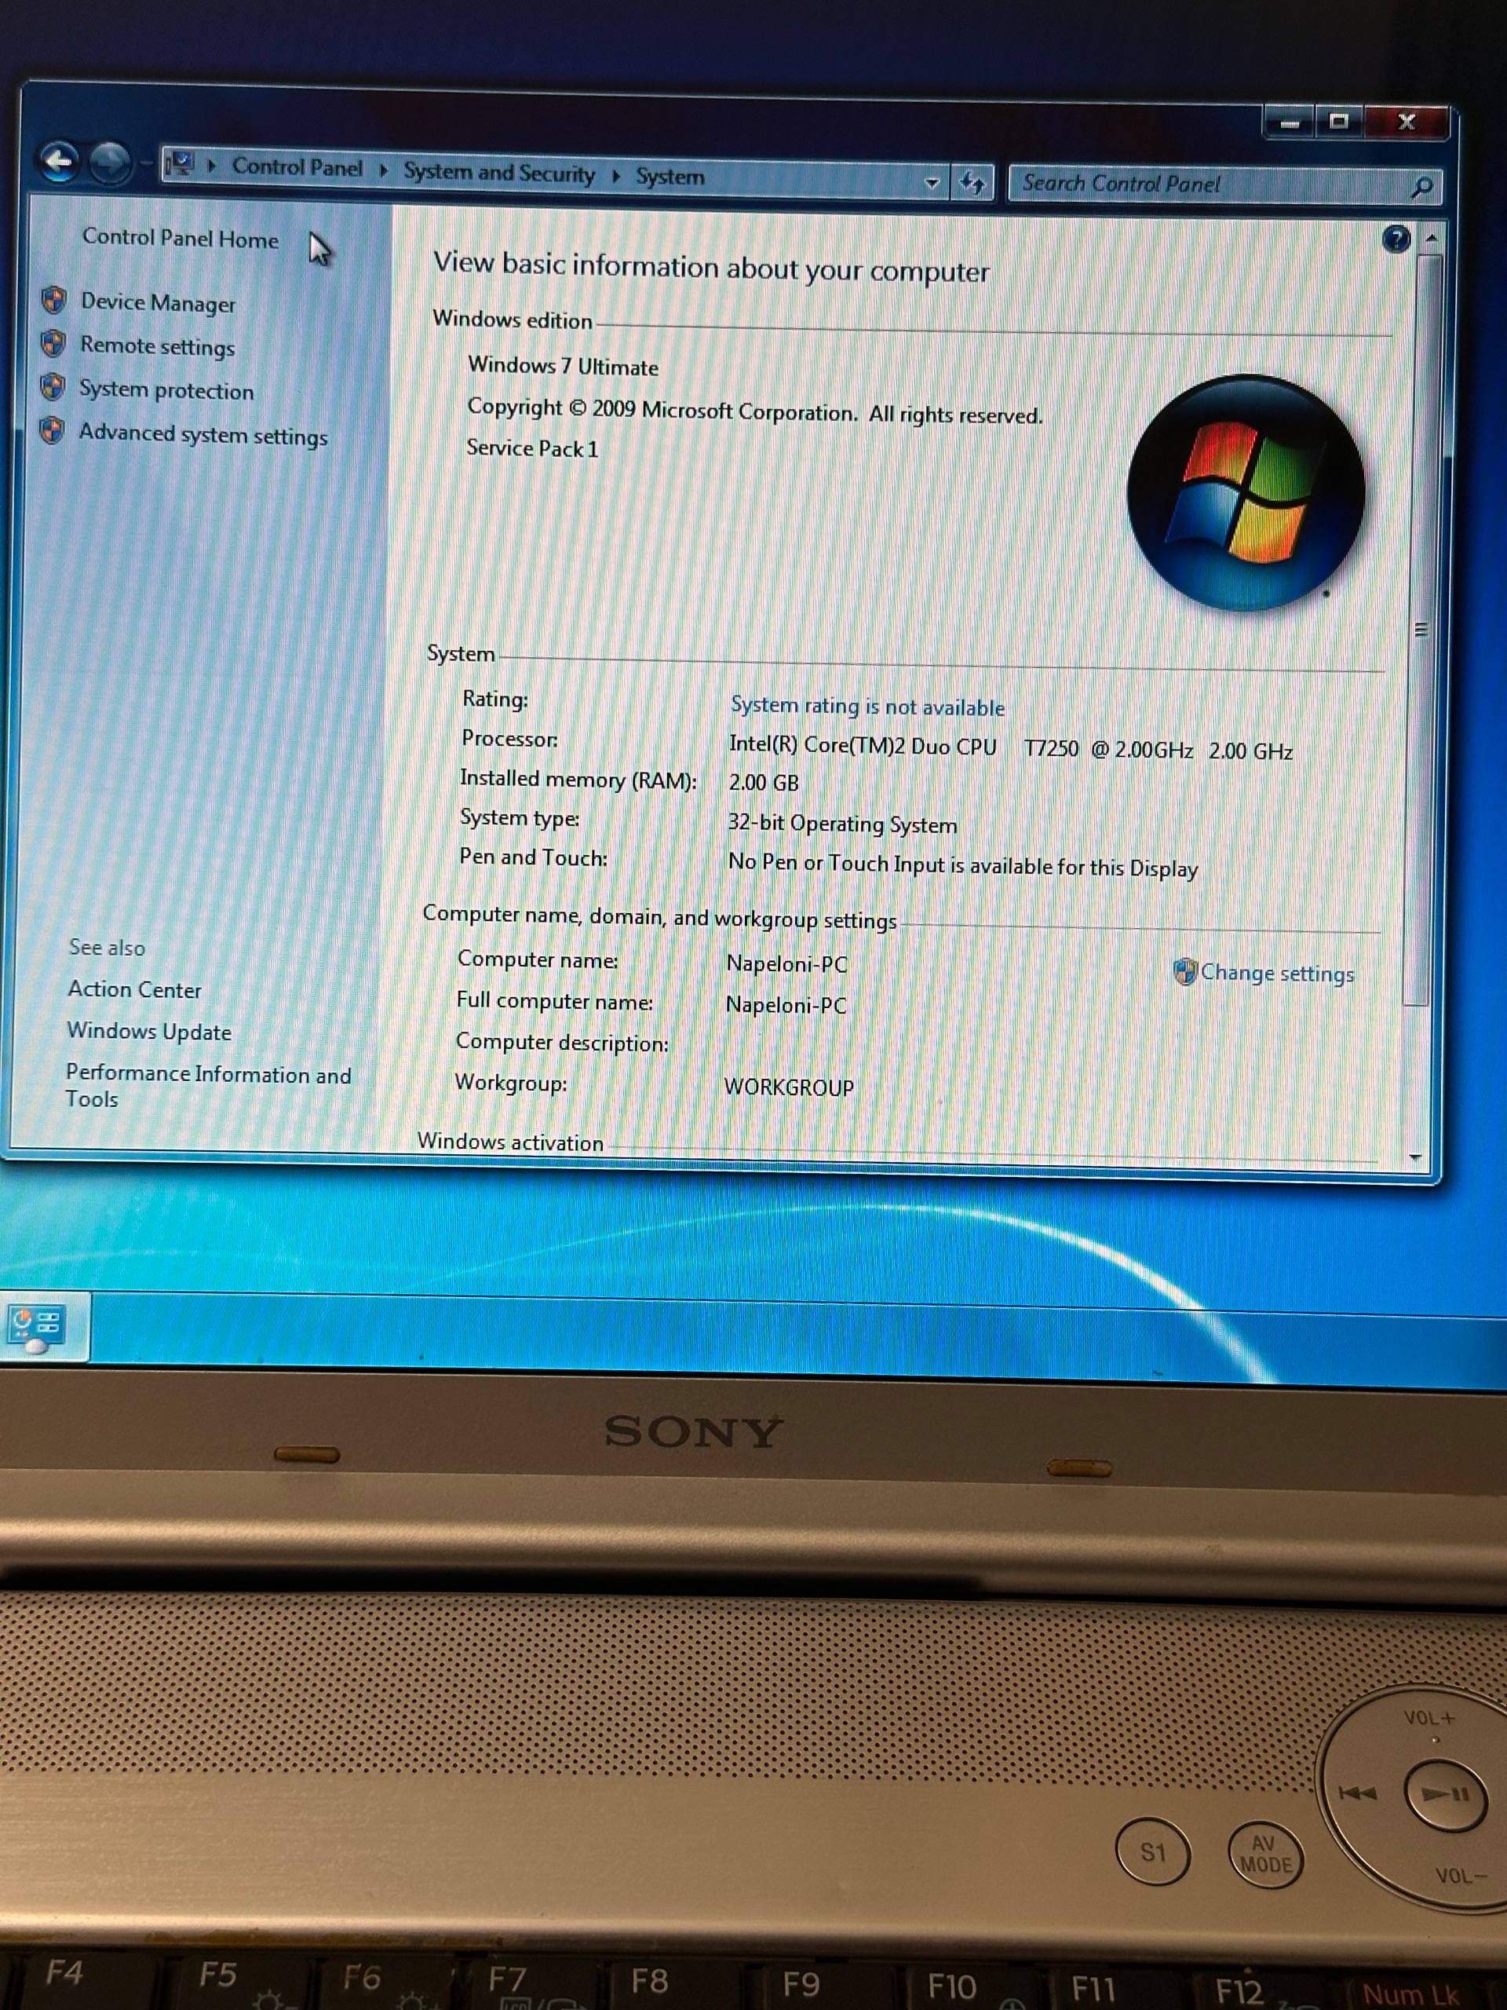This screenshot has height=2010, width=1507.
Task: Close the System window
Action: tap(1407, 122)
